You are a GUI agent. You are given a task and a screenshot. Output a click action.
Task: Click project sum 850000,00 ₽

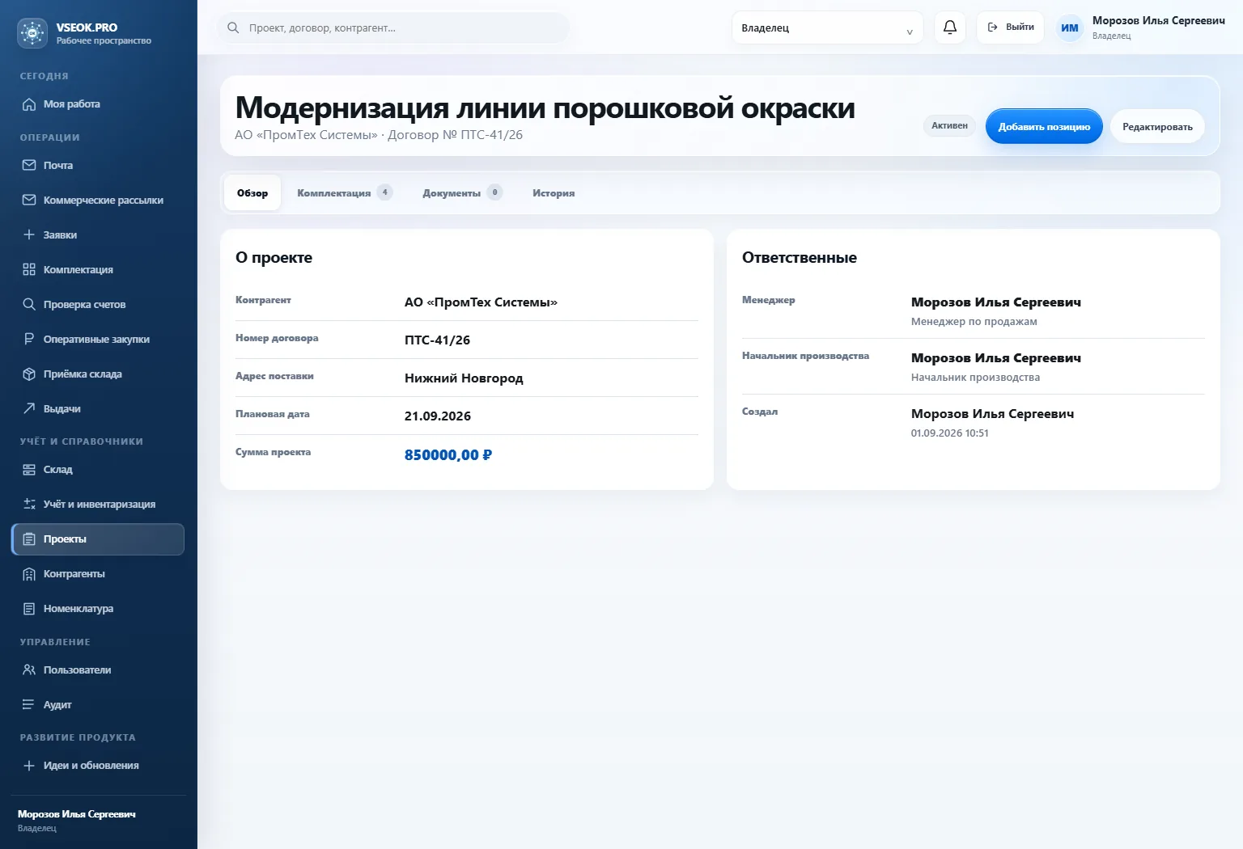[448, 455]
